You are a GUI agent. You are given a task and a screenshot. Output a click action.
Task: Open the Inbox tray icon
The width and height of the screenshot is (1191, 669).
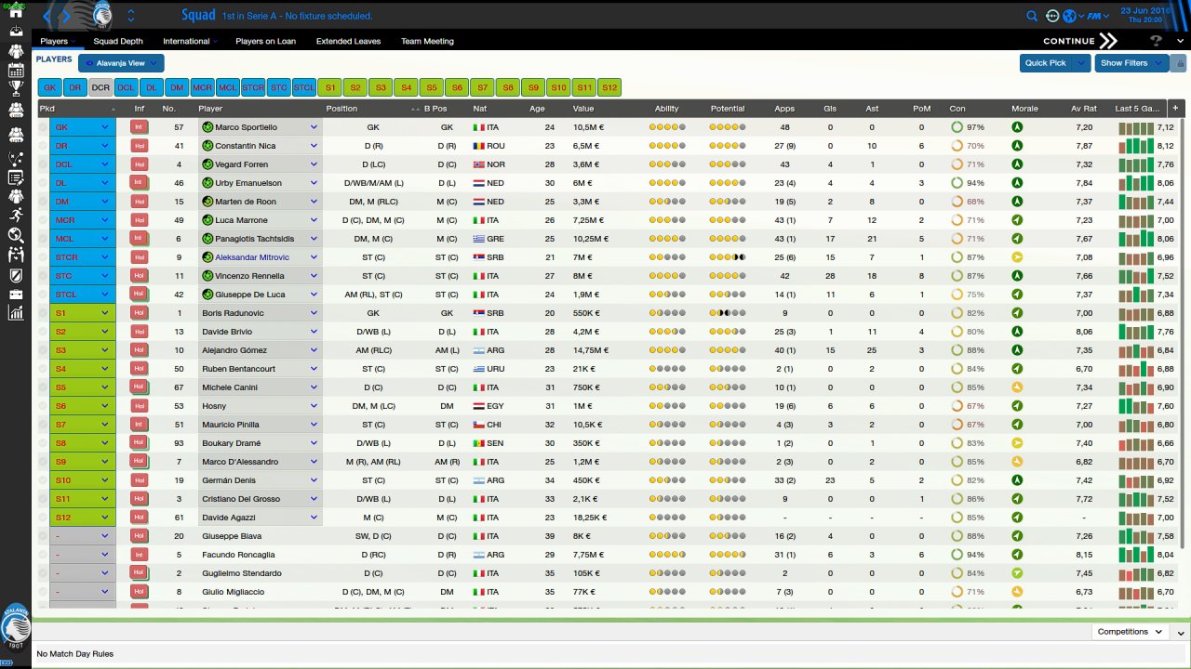coord(15,30)
